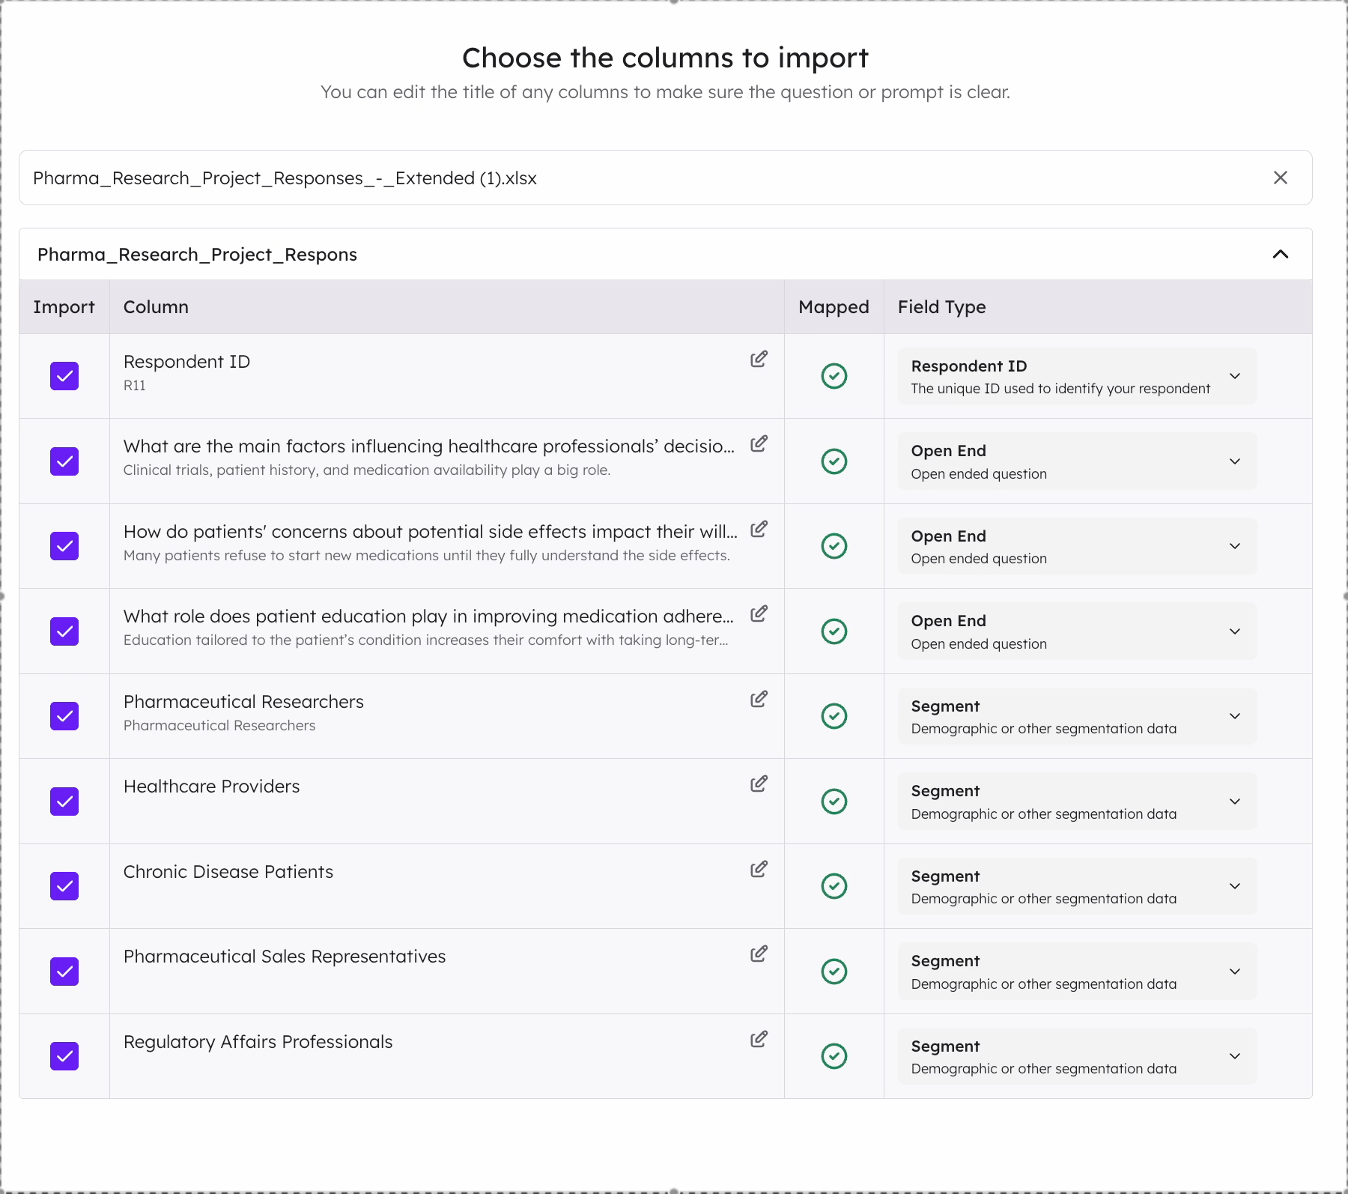The image size is (1348, 1194).
Task: Edit the Chronic Disease Patients title
Action: click(759, 870)
